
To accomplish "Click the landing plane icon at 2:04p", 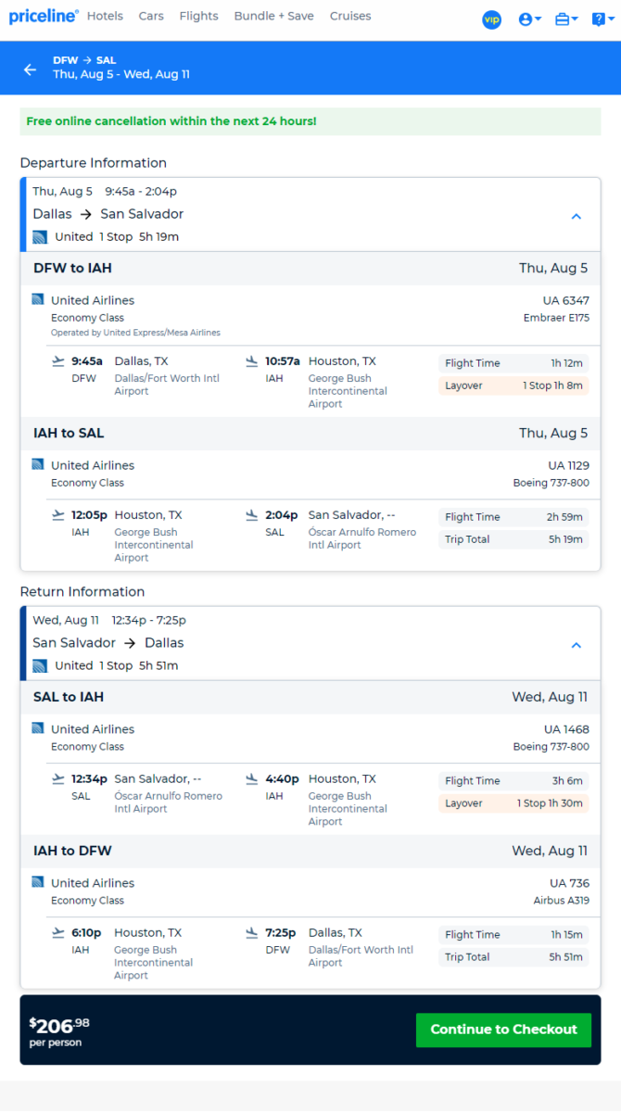I will click(252, 515).
